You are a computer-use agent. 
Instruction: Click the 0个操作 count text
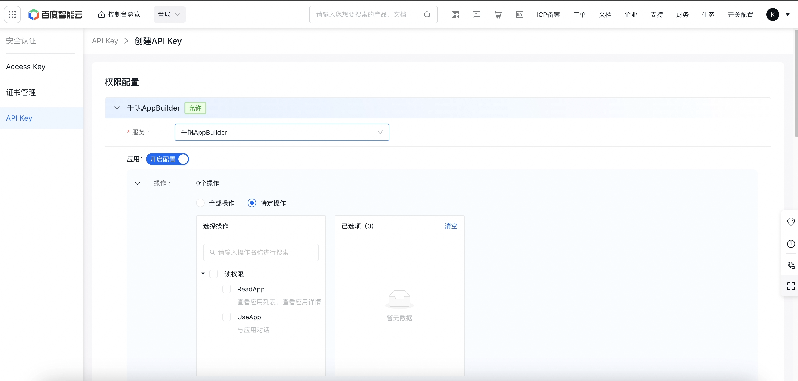point(208,183)
